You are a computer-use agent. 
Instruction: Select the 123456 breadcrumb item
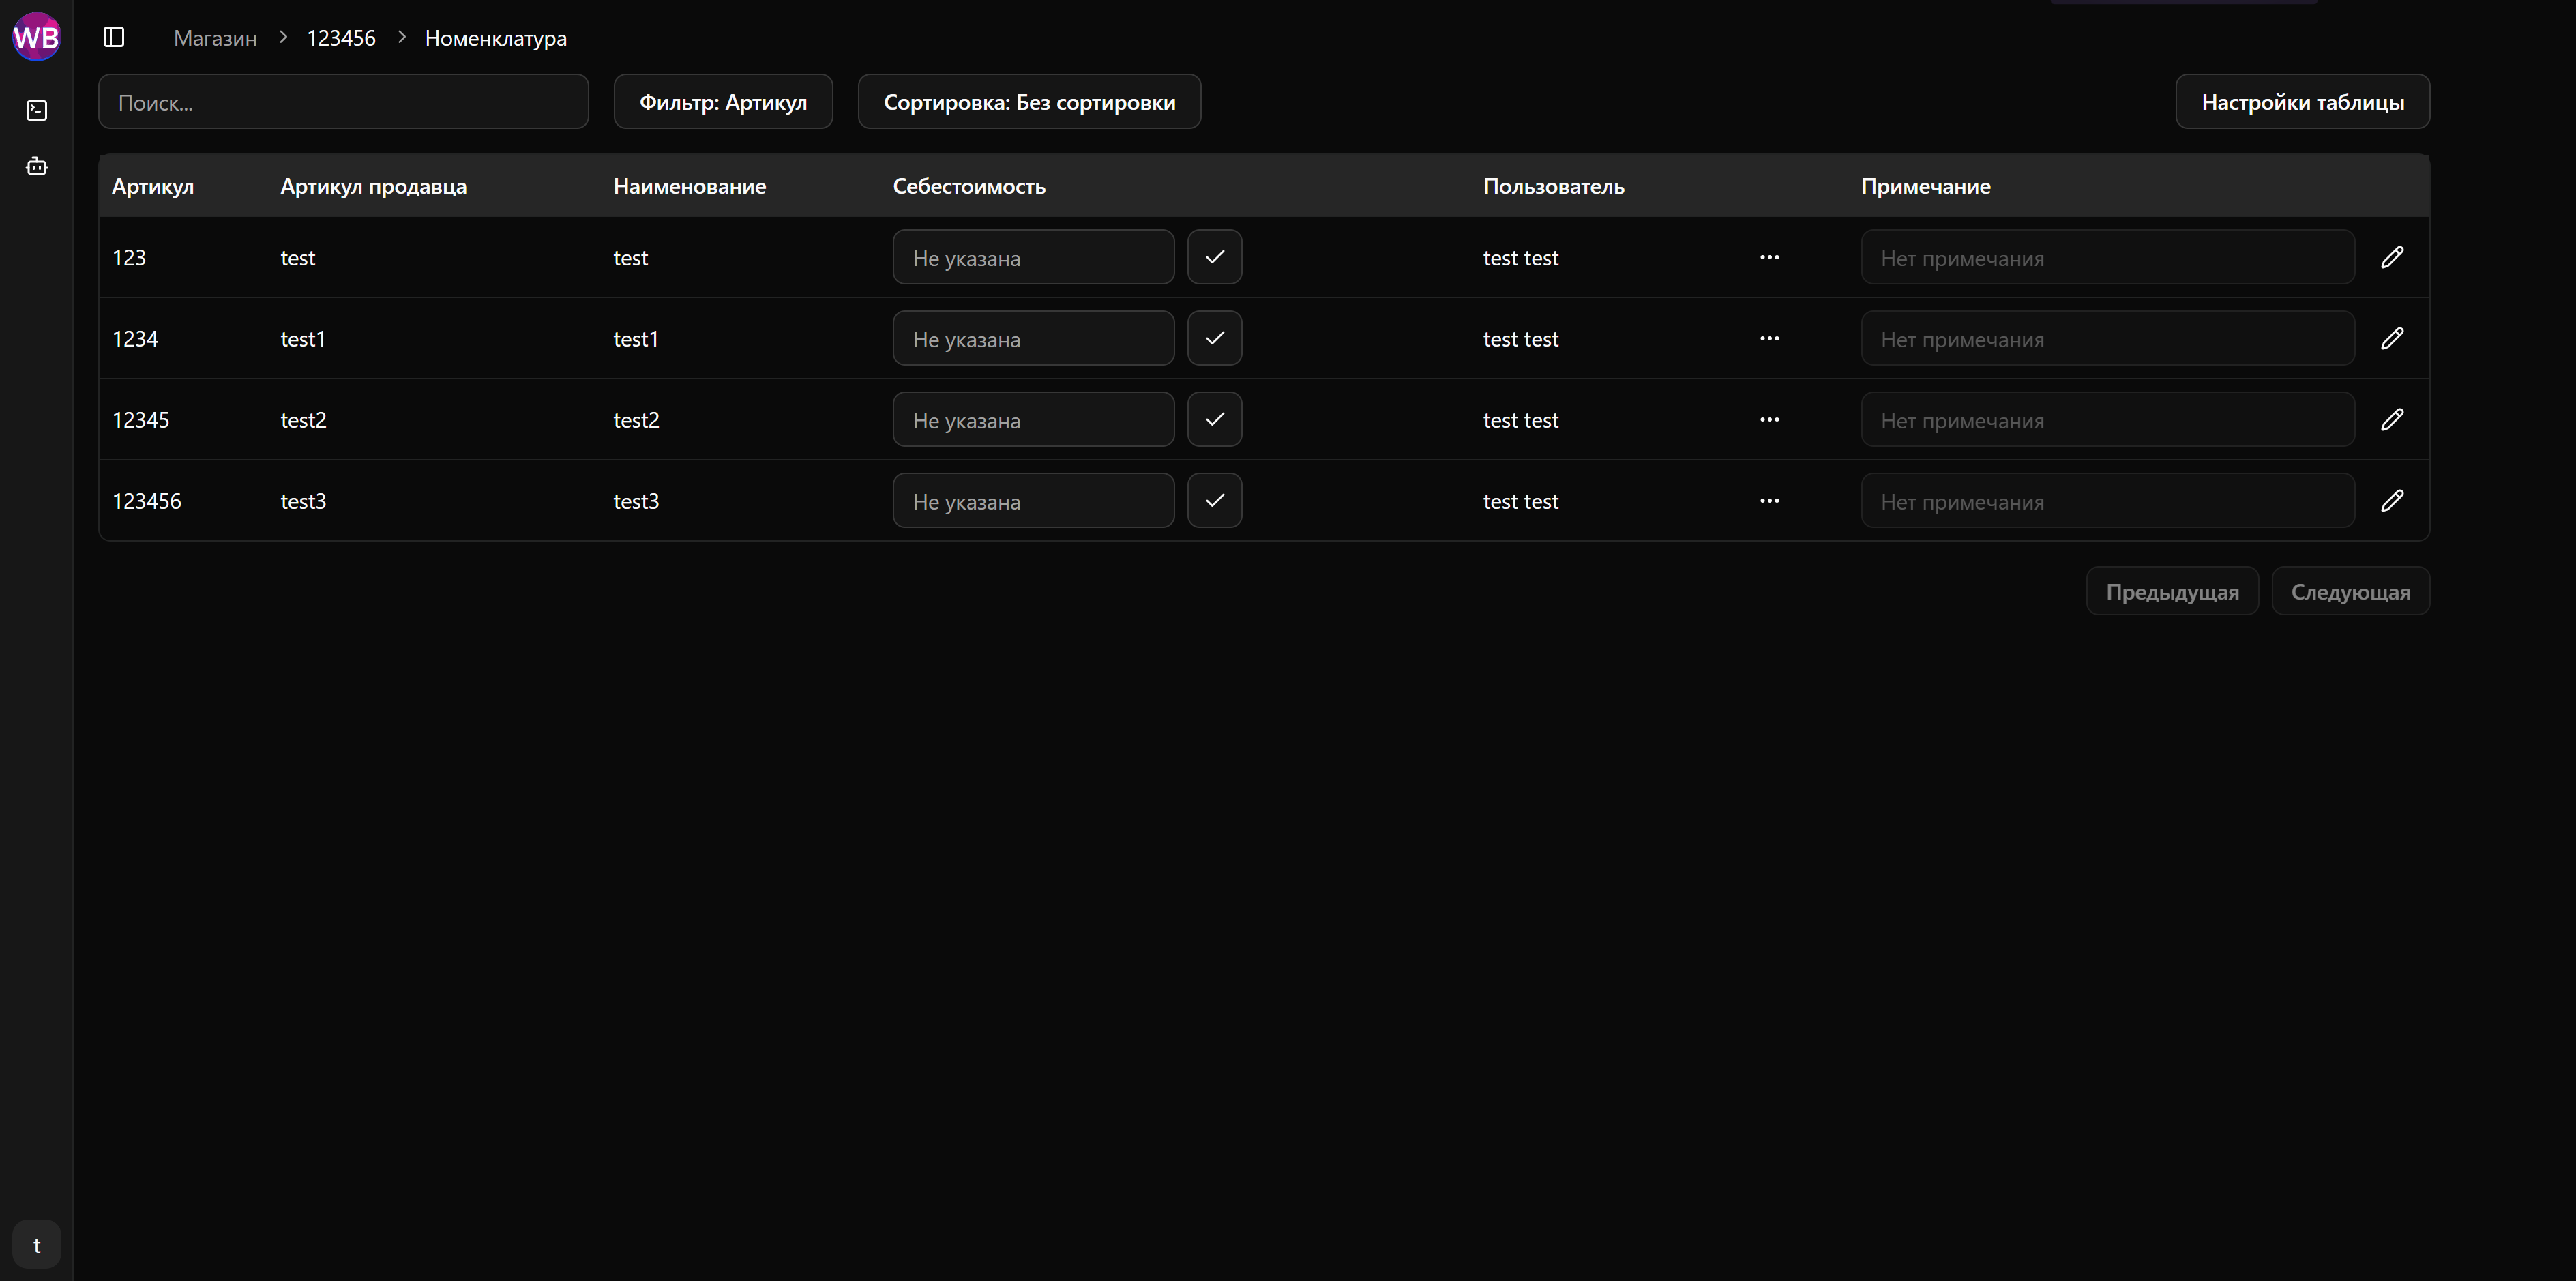coord(341,38)
